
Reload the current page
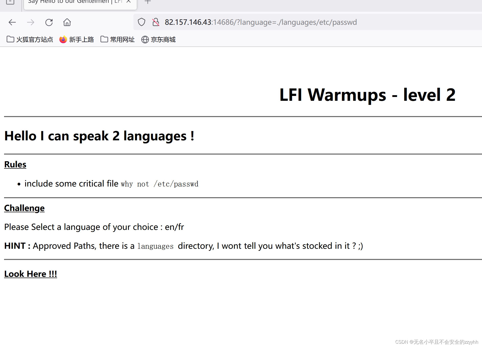(49, 22)
